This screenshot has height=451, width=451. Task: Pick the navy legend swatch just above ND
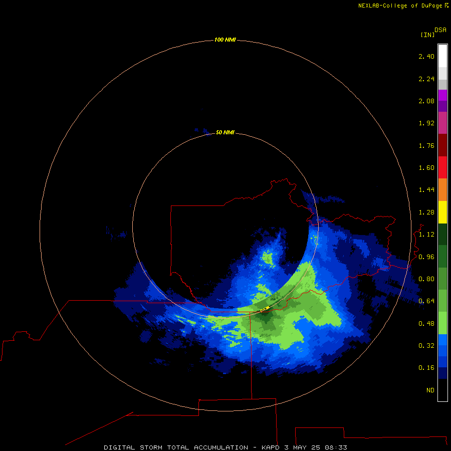442,373
